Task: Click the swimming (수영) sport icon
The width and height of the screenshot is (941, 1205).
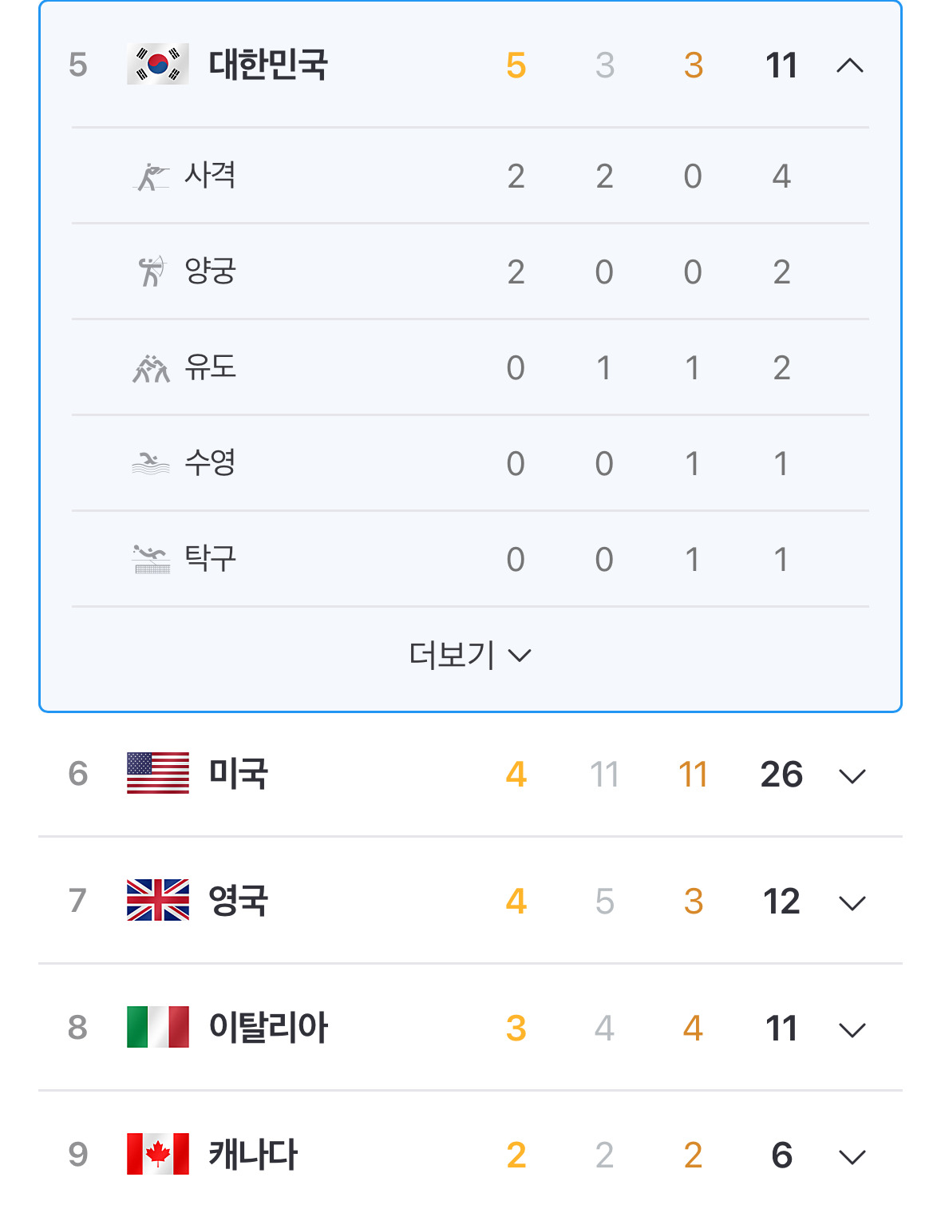Action: pyautogui.click(x=151, y=463)
